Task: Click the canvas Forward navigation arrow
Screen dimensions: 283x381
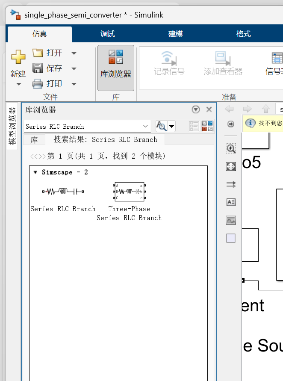Action: coord(247,109)
